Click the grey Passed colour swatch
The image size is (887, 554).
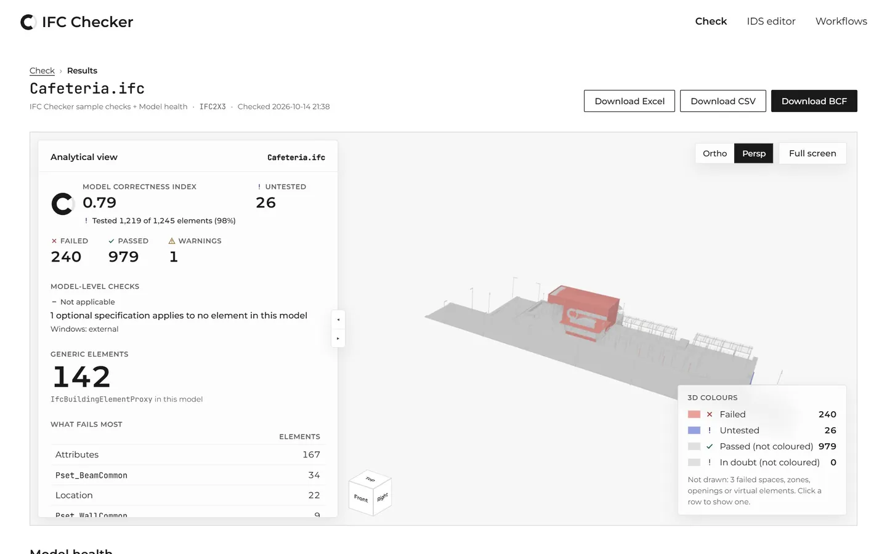(694, 446)
